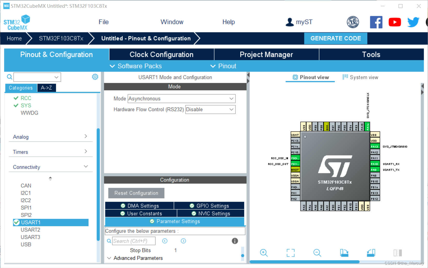This screenshot has height=268, width=428.
Task: Click the info icon in Parameter Settings
Action: 235,241
